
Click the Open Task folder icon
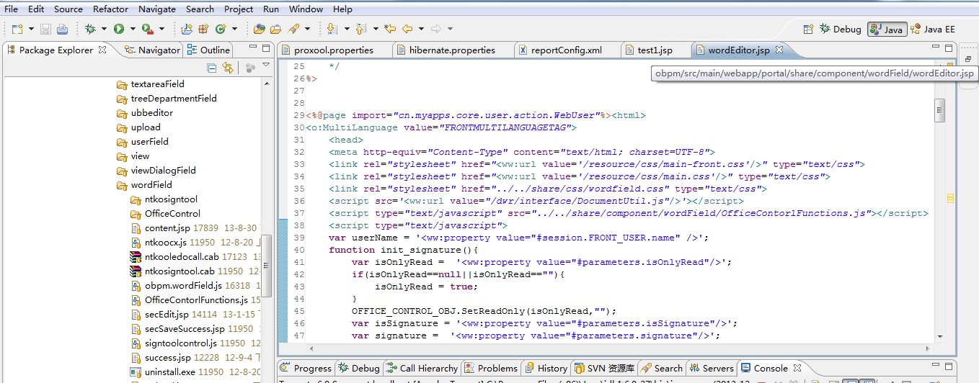275,29
